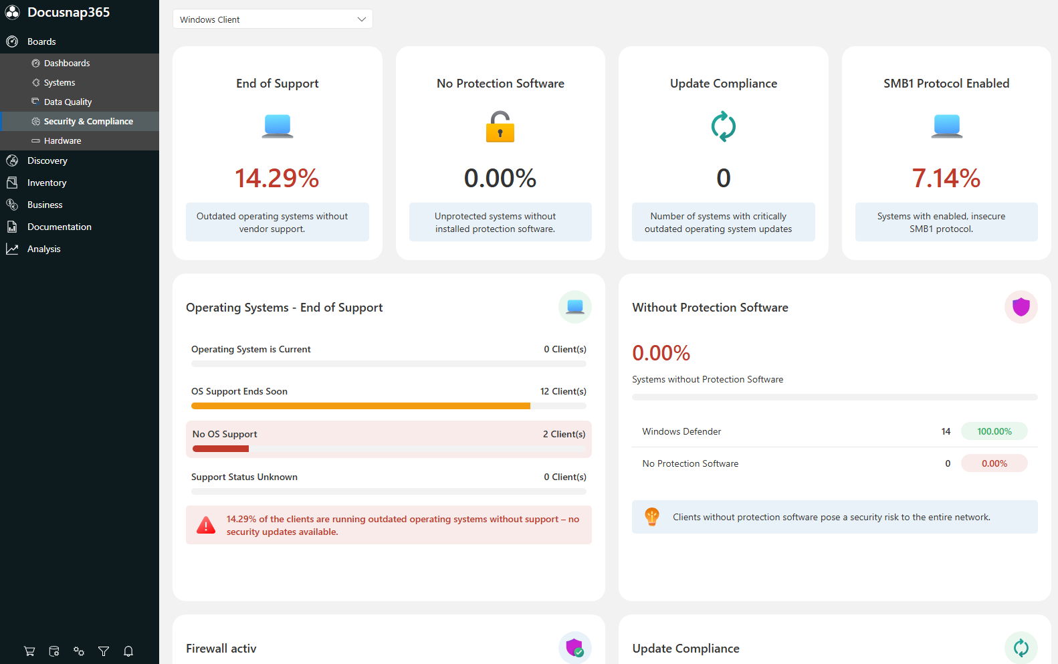Click the red warning triangle icon
This screenshot has height=664, width=1058.
coord(206,526)
